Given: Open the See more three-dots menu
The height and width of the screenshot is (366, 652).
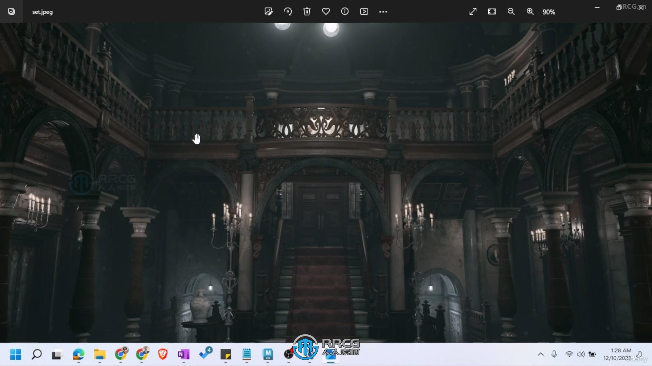Looking at the screenshot, I should (383, 12).
